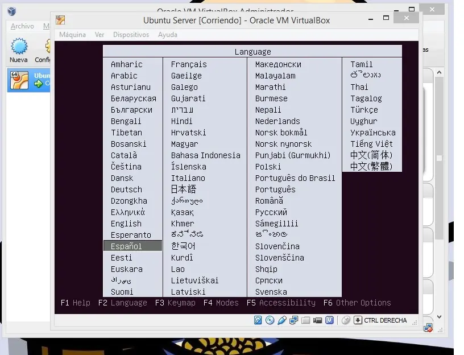Select Thai language
The image size is (464, 355).
coord(359,87)
